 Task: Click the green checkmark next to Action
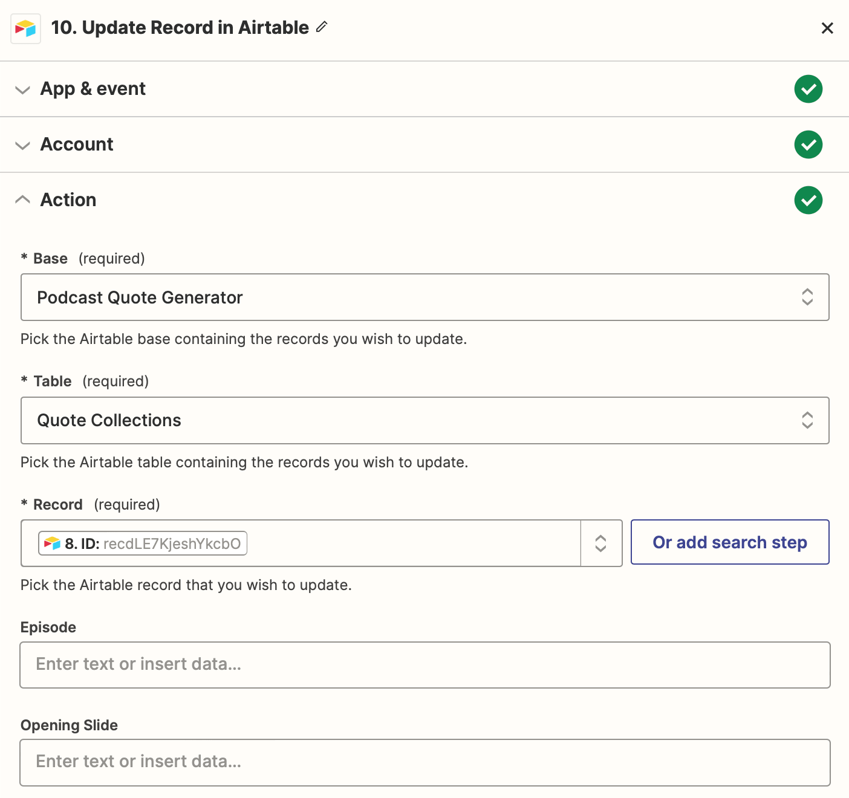(x=808, y=200)
